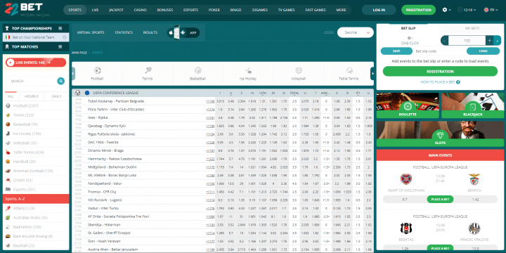Click the UEFA Conference League football icon
506x253 pixels.
(78, 93)
